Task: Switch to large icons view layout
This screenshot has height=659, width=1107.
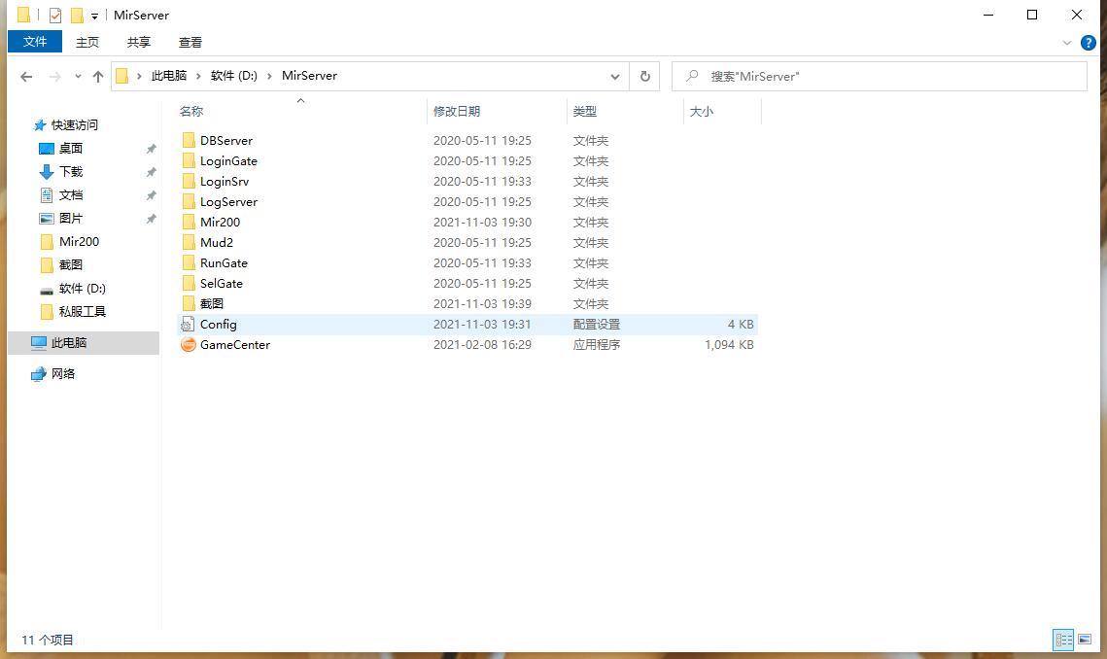Action: (1085, 640)
